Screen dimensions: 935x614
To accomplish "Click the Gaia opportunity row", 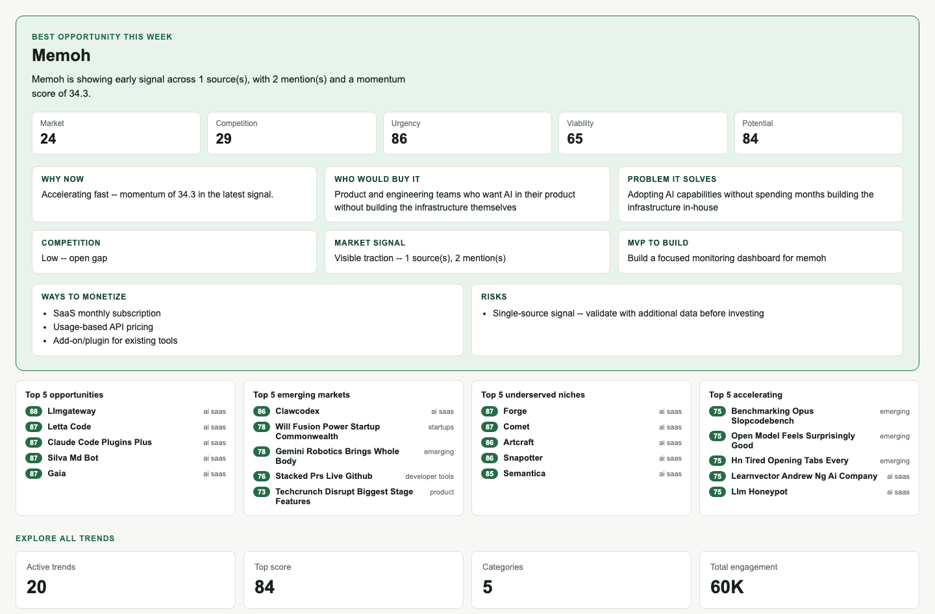I will pyautogui.click(x=125, y=474).
